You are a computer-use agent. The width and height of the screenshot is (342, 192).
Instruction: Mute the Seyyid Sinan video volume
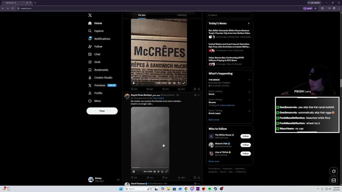click(x=154, y=171)
